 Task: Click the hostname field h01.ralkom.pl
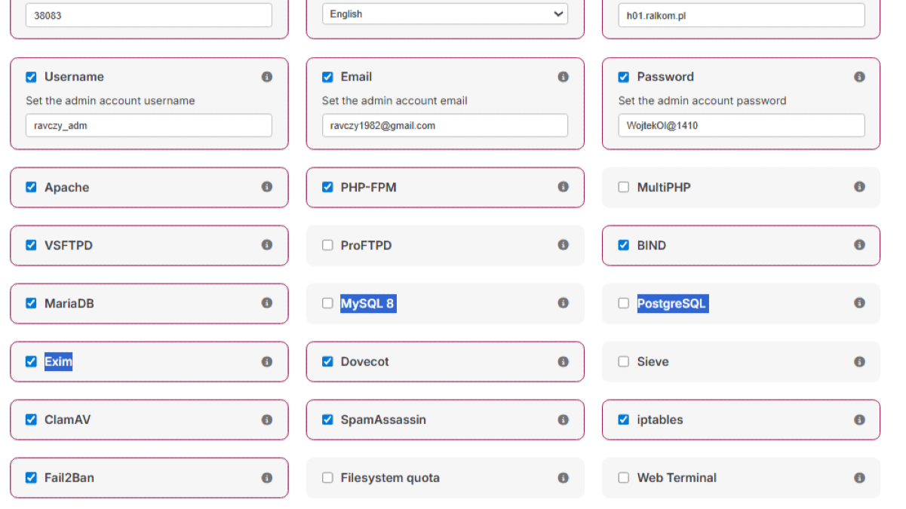pos(741,14)
